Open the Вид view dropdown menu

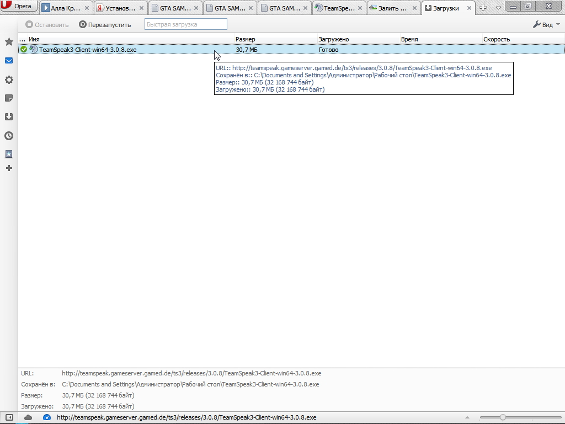546,24
